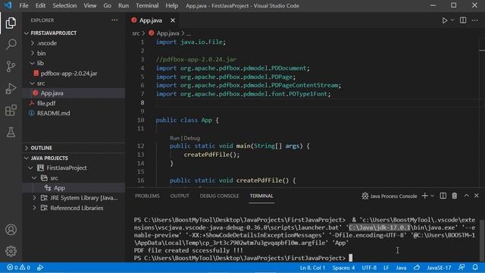Click the errors and warnings status indicator

[18, 268]
